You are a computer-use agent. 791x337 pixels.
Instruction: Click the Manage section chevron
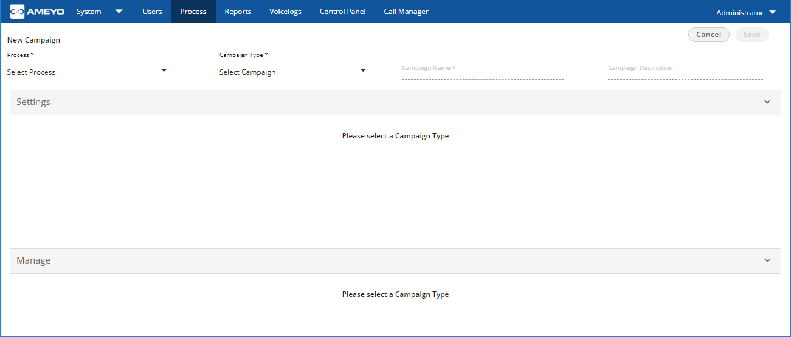point(767,260)
